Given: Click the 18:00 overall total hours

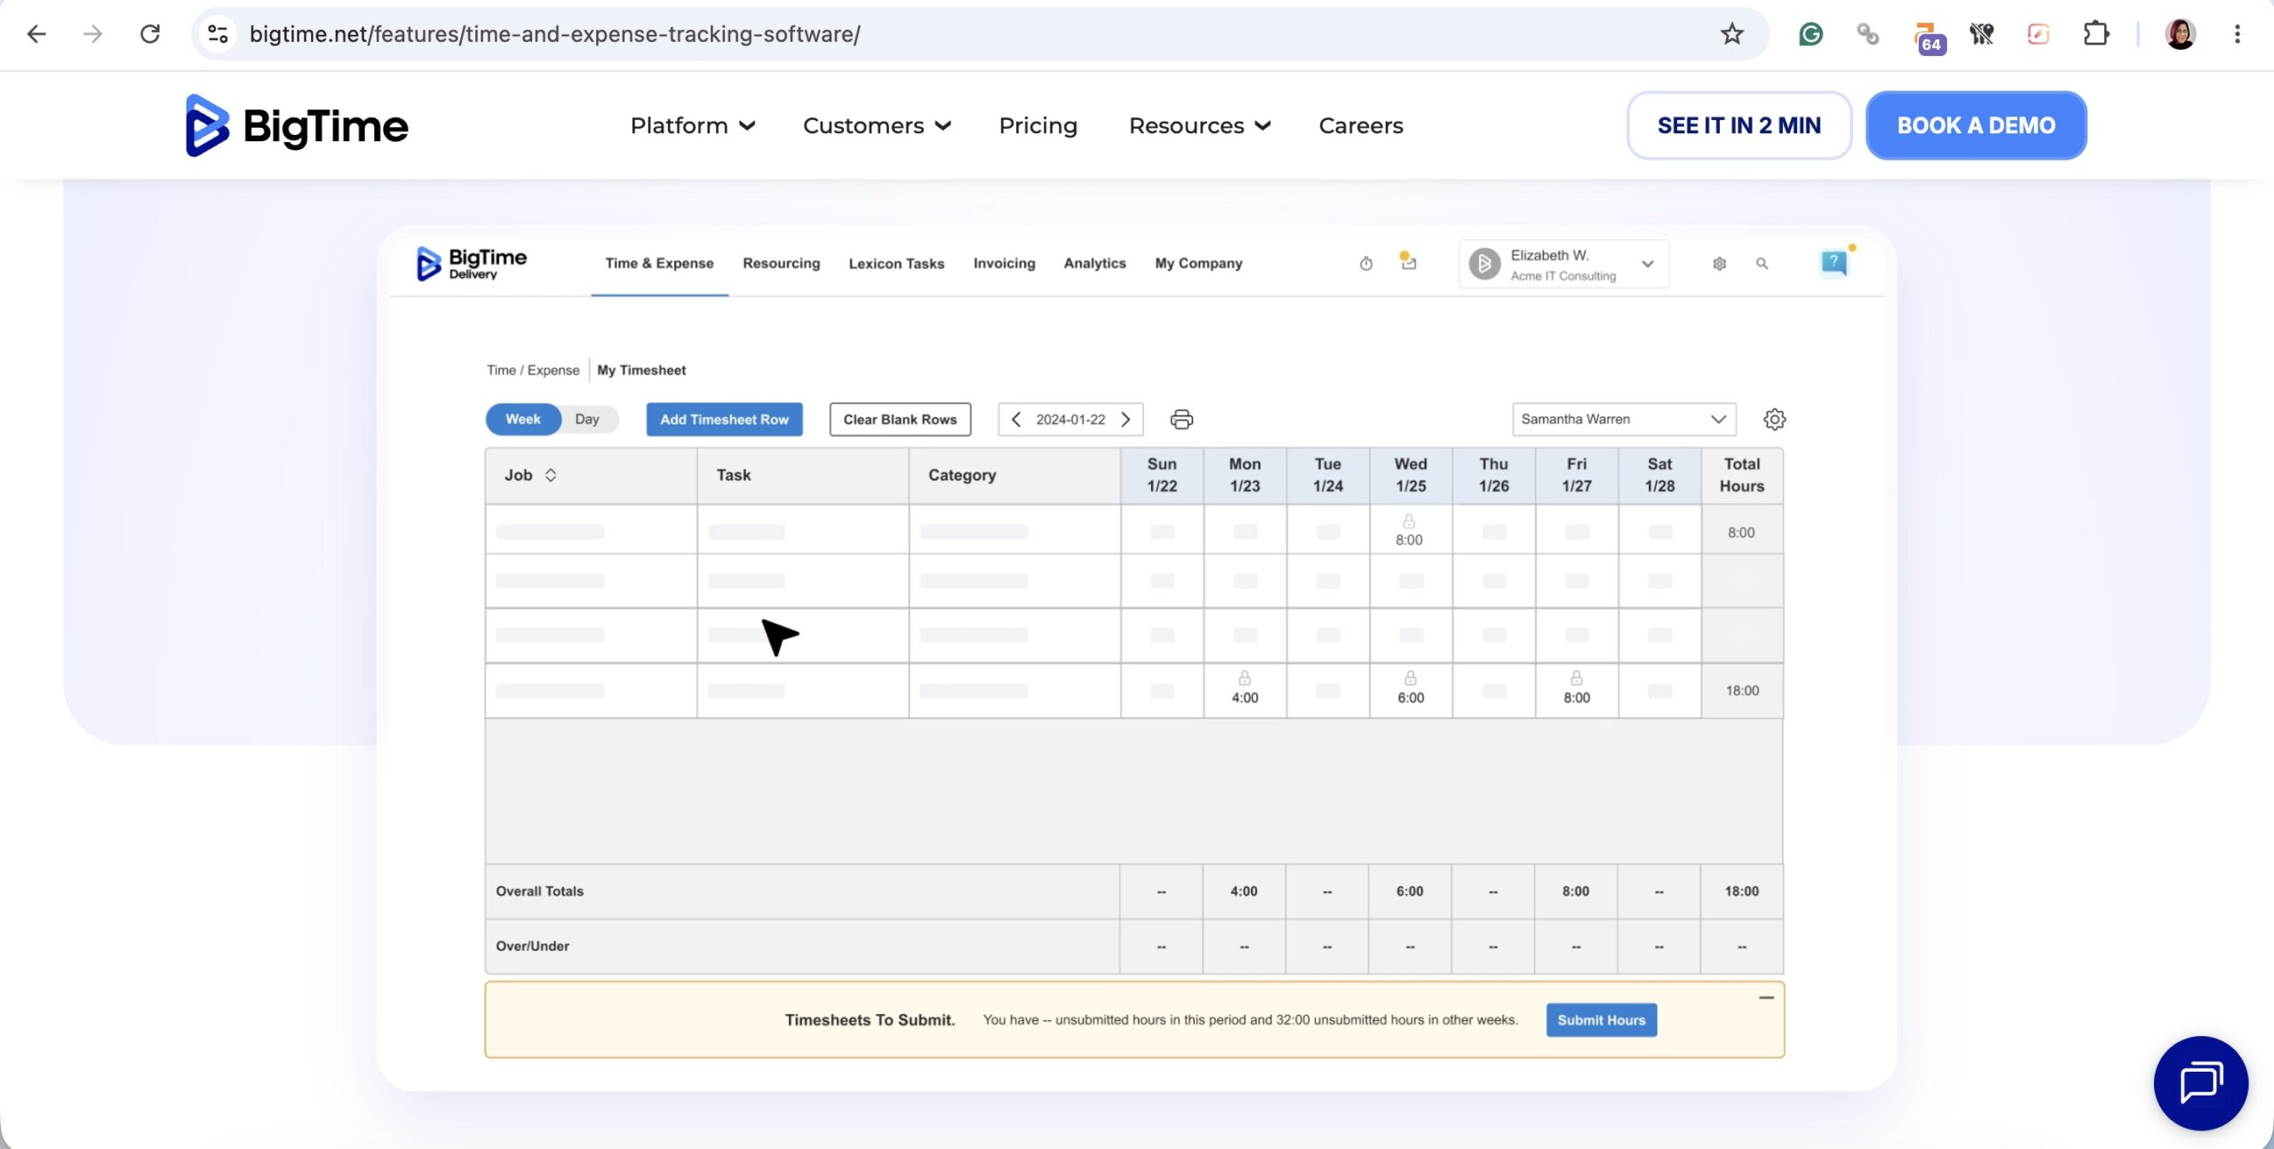Looking at the screenshot, I should 1742,891.
